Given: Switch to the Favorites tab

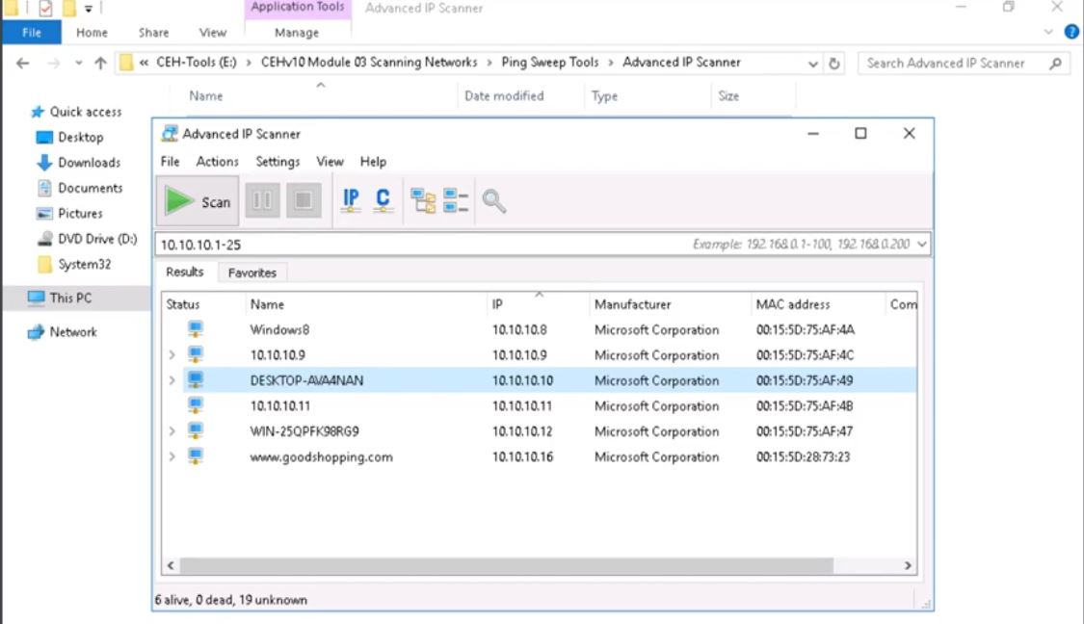Looking at the screenshot, I should [252, 273].
